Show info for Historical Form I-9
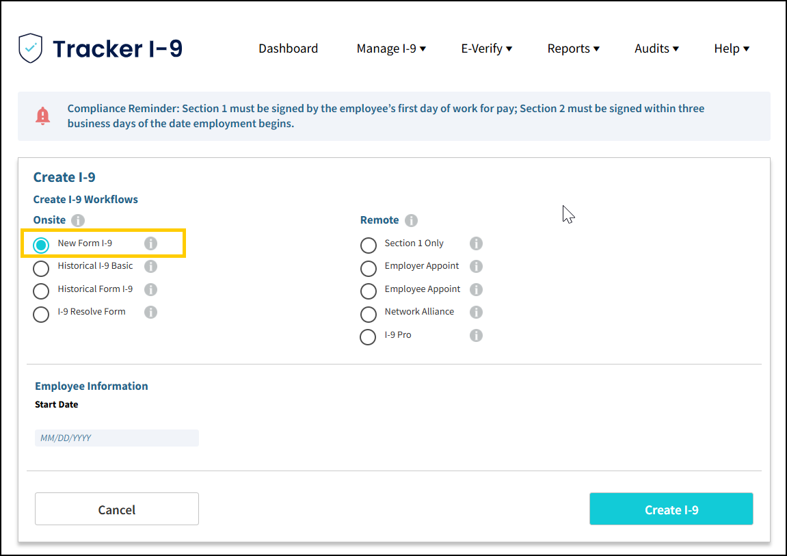The width and height of the screenshot is (787, 556). (x=150, y=289)
